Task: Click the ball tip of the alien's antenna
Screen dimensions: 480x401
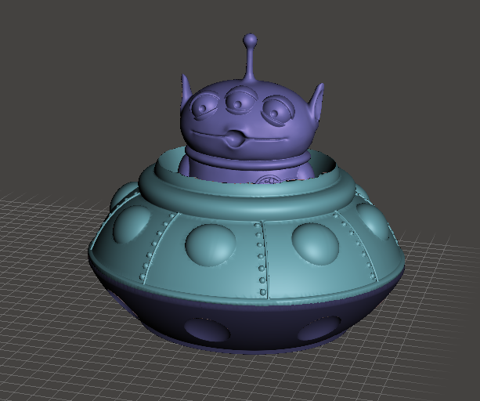Action: (x=251, y=41)
